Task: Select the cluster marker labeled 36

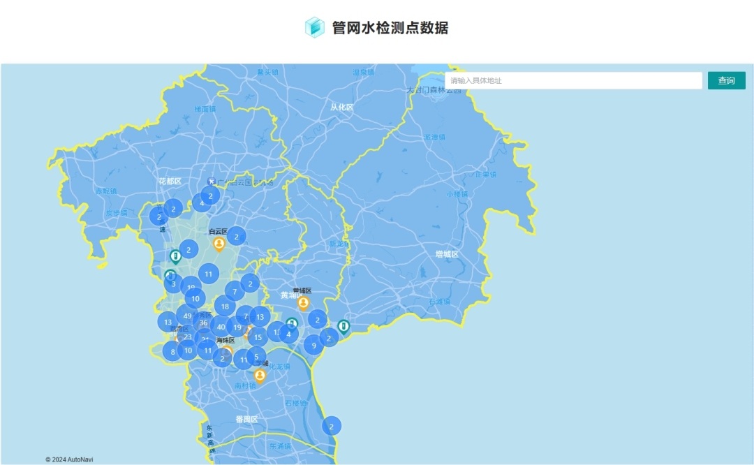Action: click(203, 323)
